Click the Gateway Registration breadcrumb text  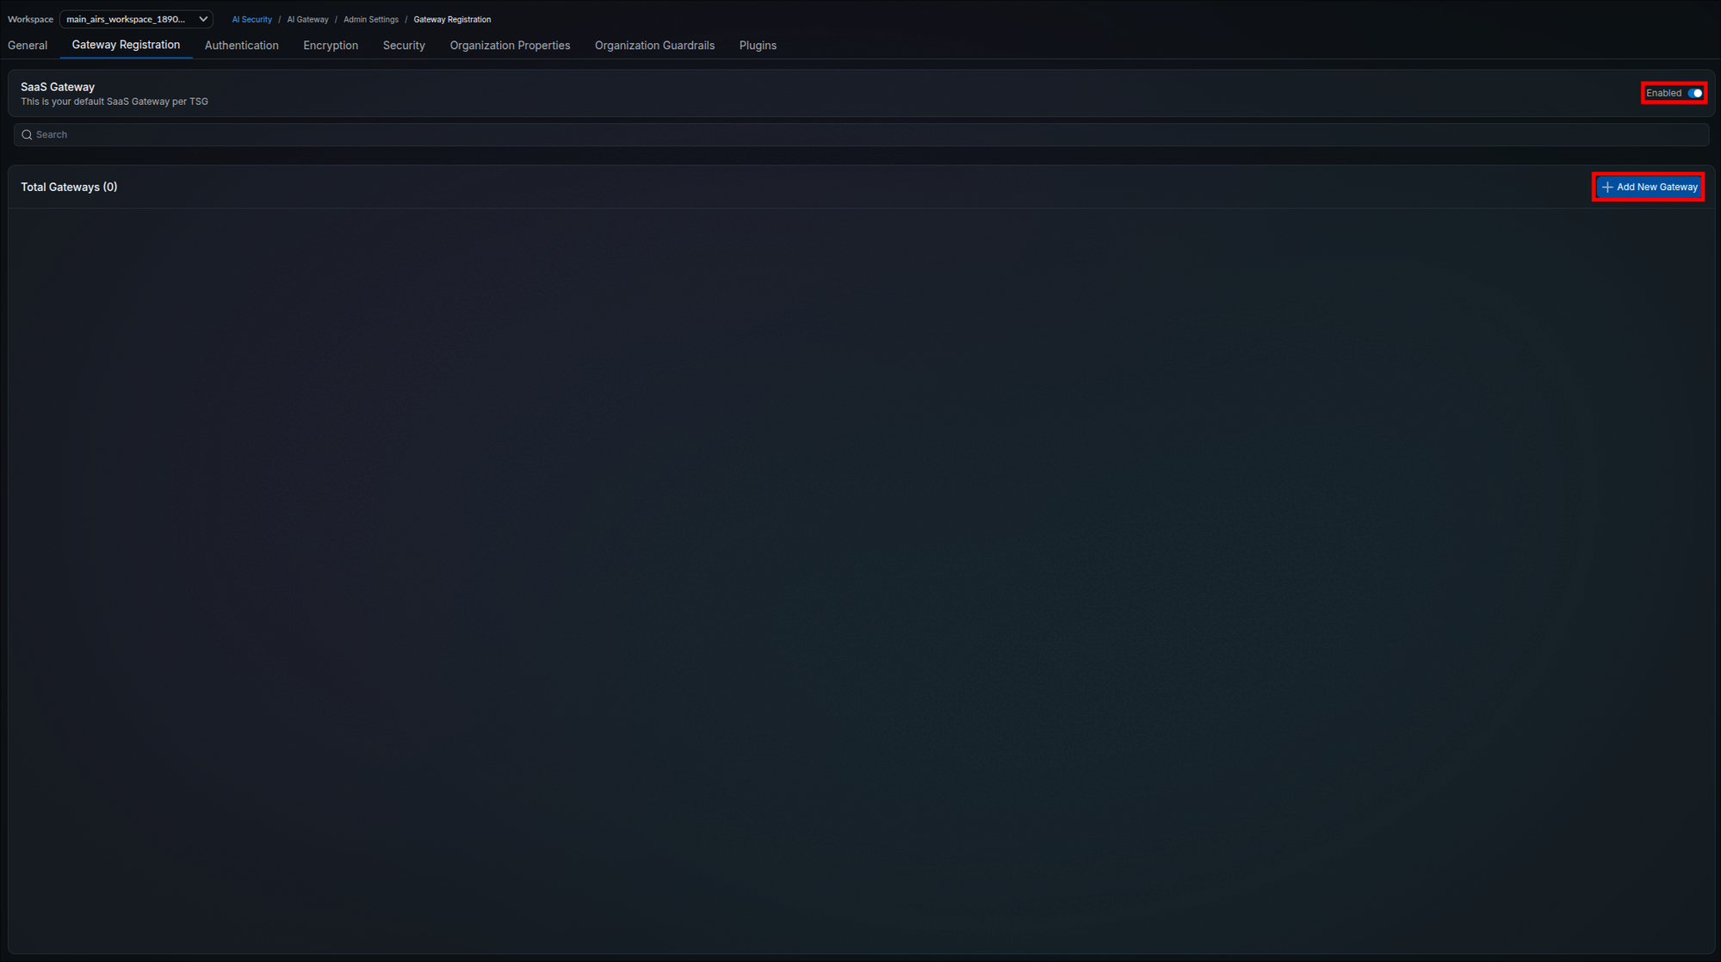tap(452, 19)
